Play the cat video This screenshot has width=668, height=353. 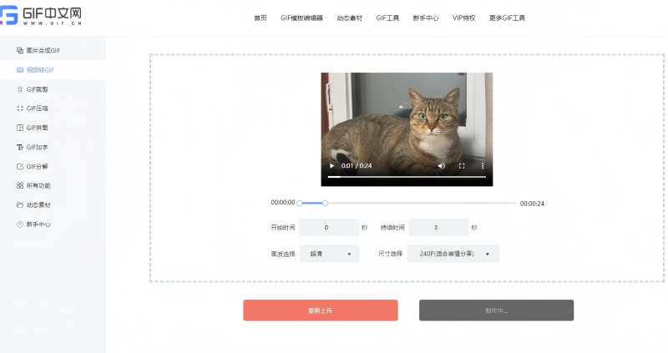point(331,165)
